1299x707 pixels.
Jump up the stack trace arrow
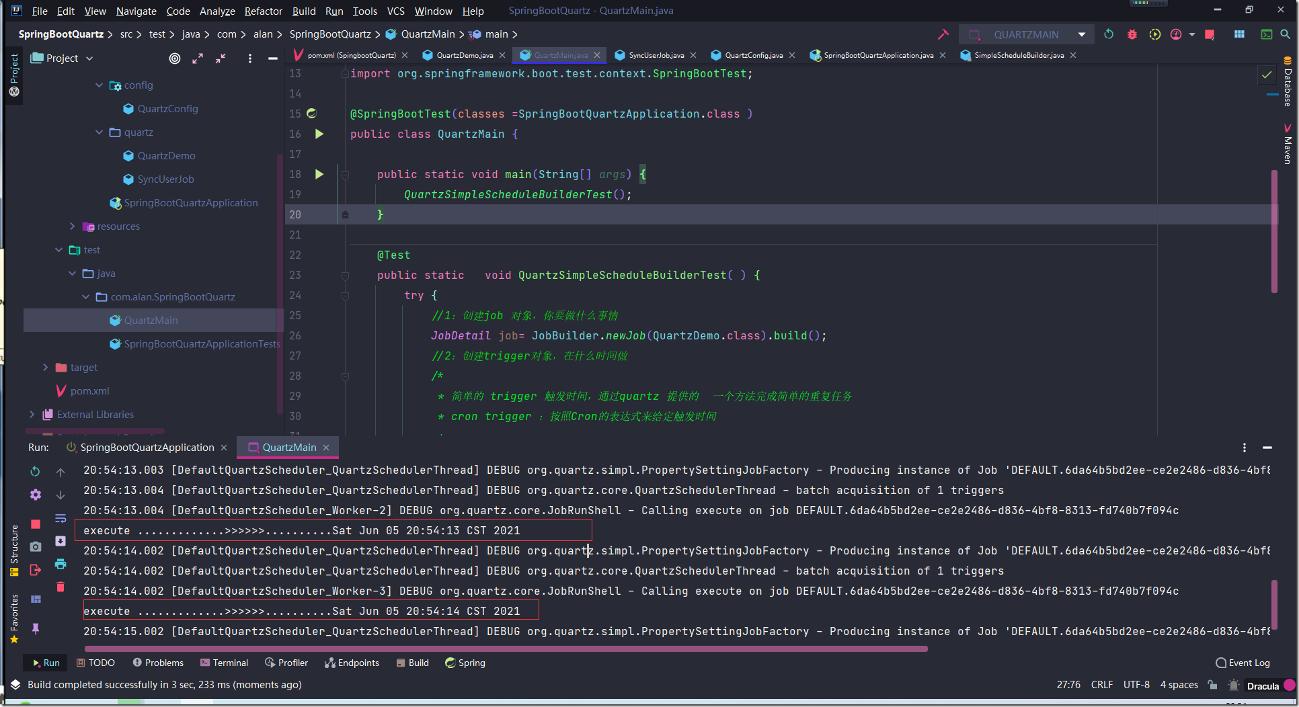(61, 472)
